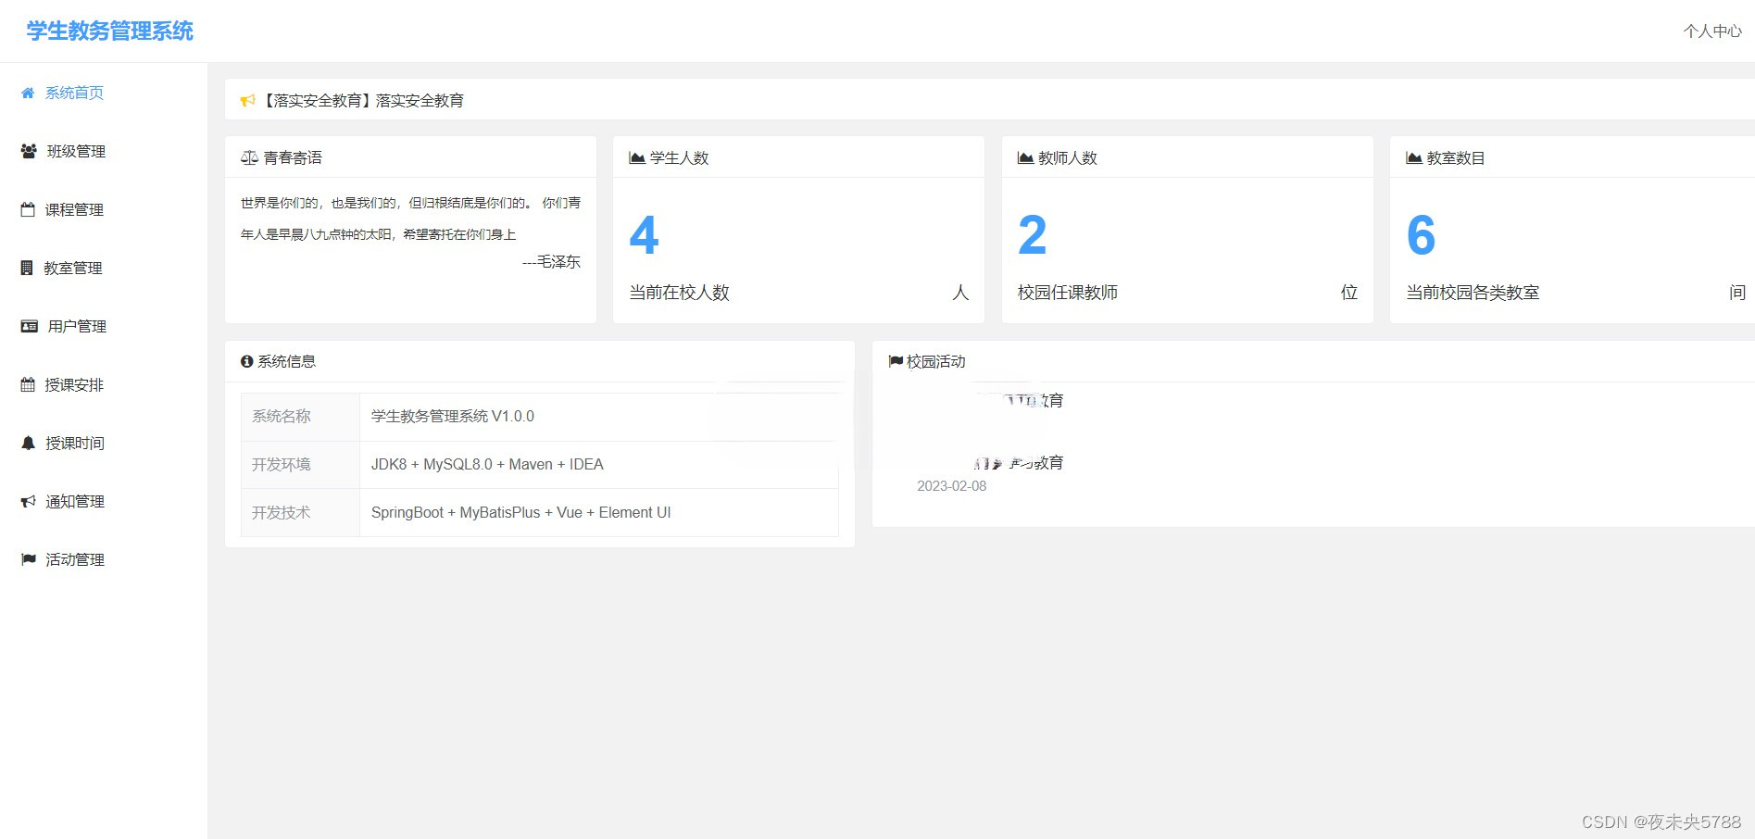Click the home icon beside 系统首页

(27, 93)
